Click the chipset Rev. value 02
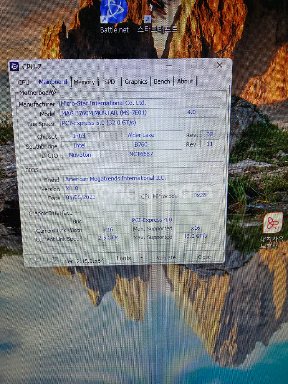288x384 pixels. coord(210,134)
